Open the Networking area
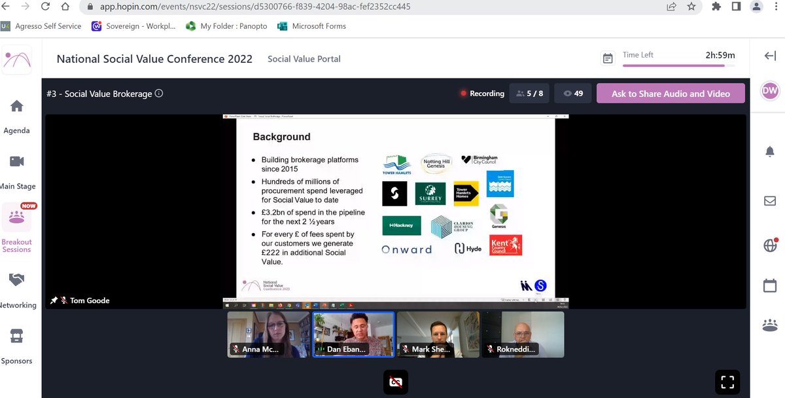This screenshot has width=785, height=398. (x=17, y=291)
